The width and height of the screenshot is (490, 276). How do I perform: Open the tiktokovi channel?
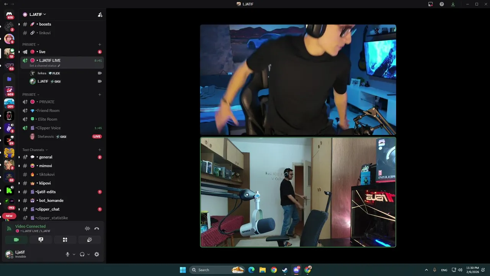62,174
